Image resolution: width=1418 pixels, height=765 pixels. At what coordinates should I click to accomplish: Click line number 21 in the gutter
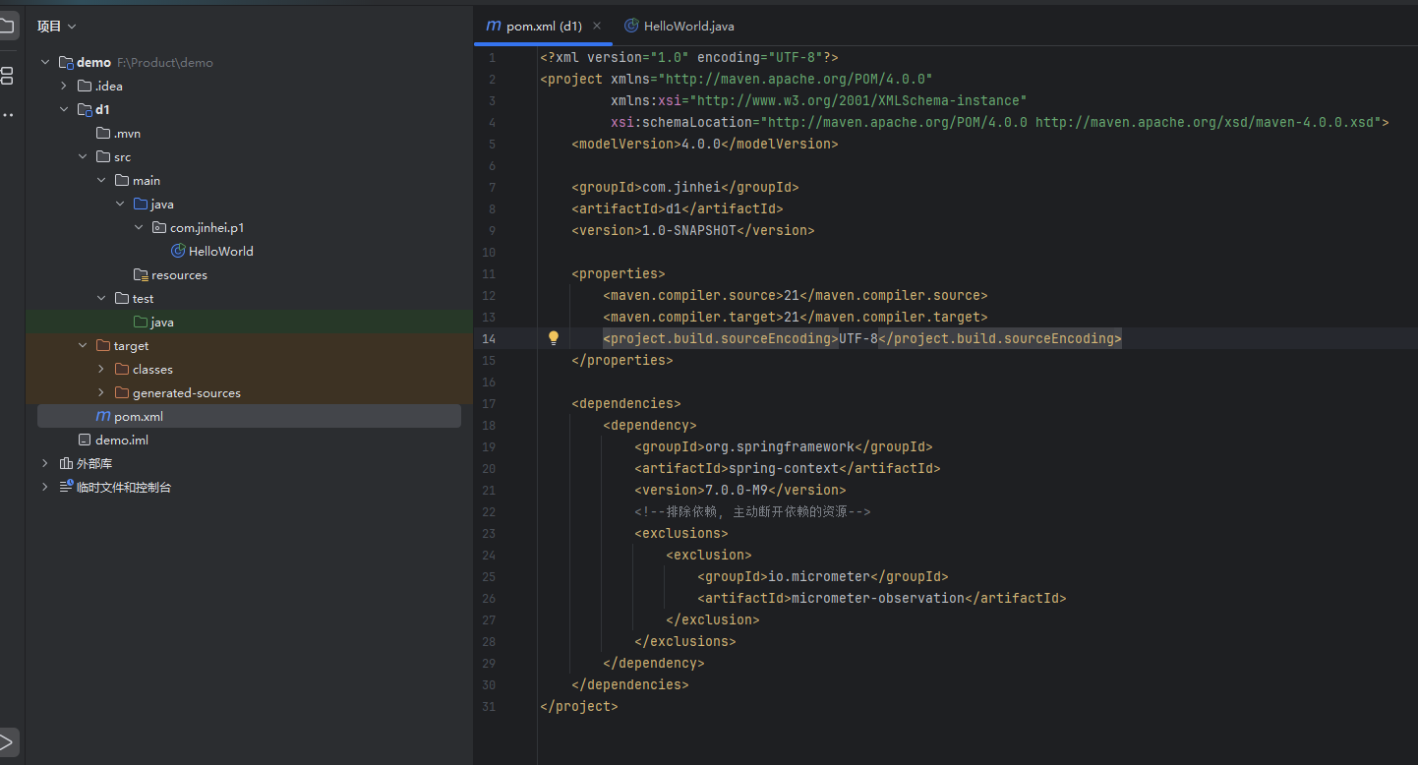pos(490,490)
